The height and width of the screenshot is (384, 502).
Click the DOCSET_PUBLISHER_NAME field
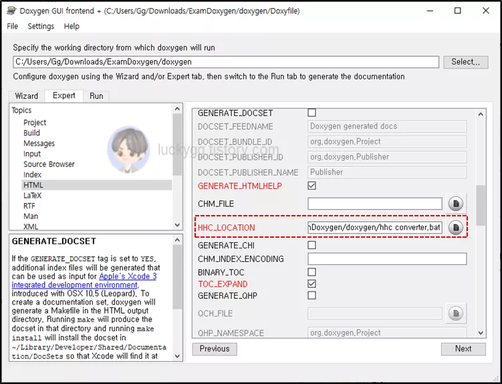pos(387,172)
